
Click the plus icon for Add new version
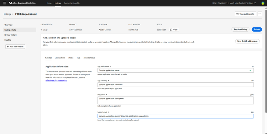point(8,47)
